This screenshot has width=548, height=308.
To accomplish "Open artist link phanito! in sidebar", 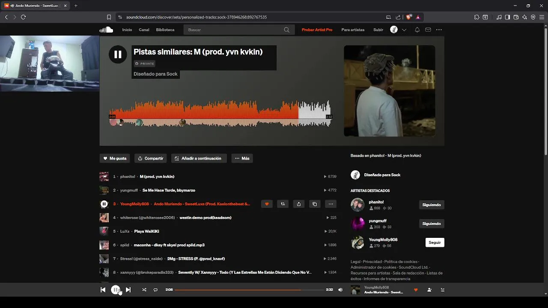I will (376, 202).
